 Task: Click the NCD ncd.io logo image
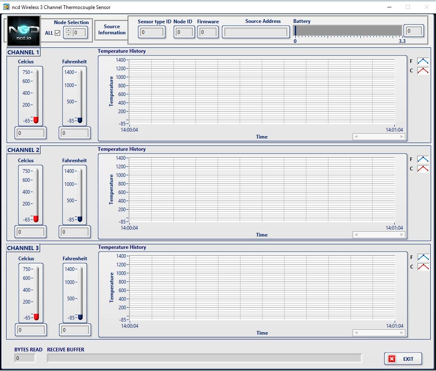(x=24, y=31)
